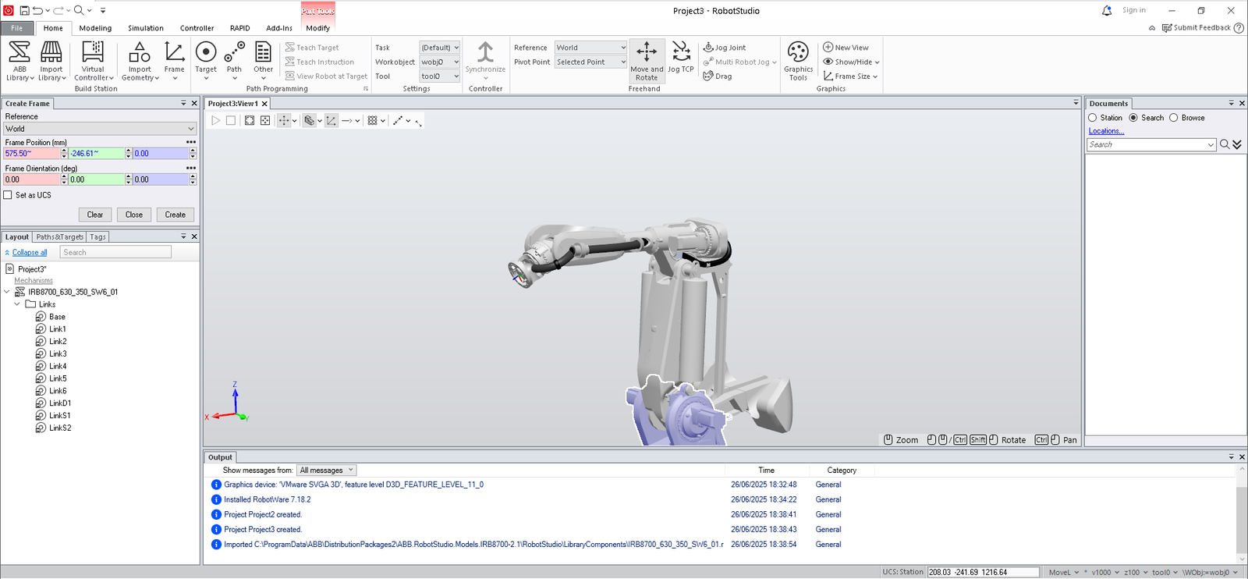
Task: Click Submit Feedback icon
Action: 1167,28
